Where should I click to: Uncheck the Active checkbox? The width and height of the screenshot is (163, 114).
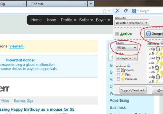click(117, 34)
